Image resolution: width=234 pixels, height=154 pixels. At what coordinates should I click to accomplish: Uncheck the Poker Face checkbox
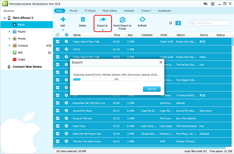point(58,126)
